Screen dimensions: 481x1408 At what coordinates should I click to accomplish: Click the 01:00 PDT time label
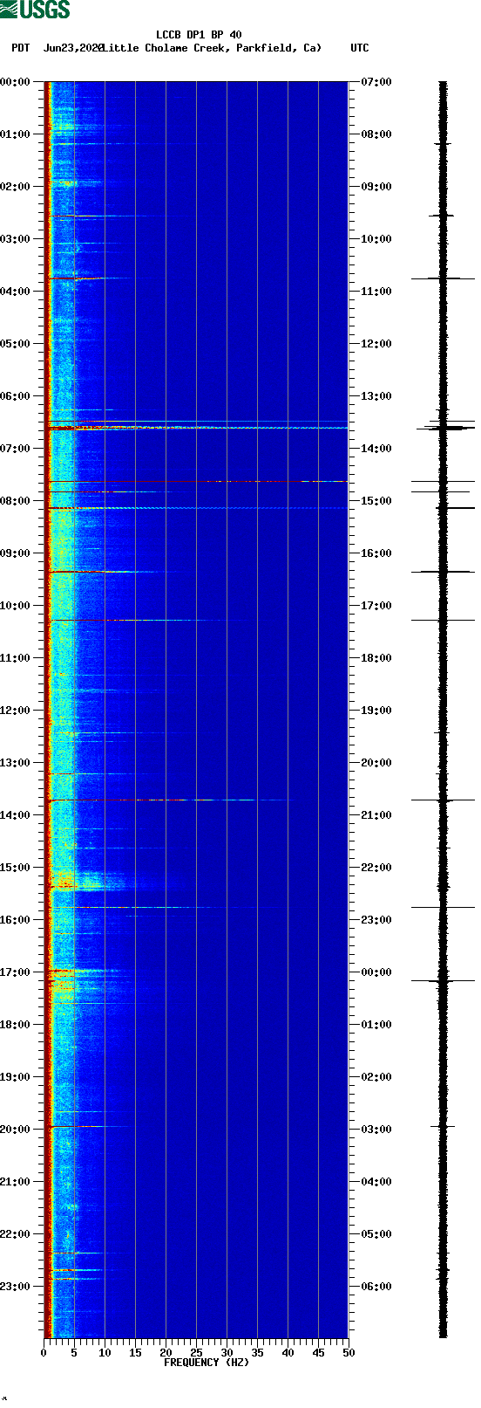coord(16,134)
